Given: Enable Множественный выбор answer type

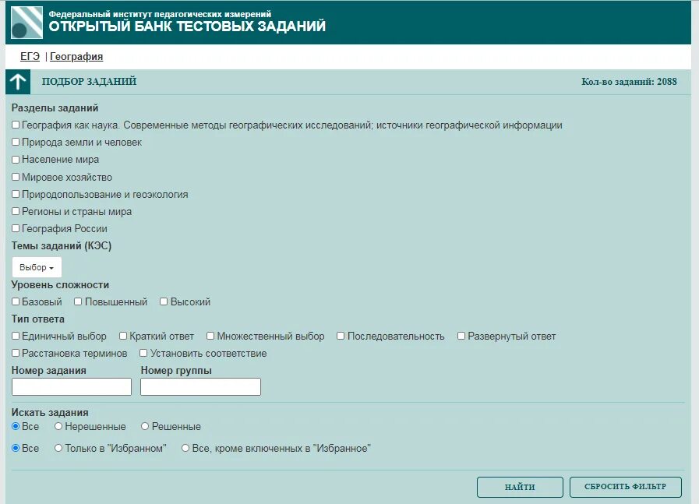Looking at the screenshot, I should (210, 336).
